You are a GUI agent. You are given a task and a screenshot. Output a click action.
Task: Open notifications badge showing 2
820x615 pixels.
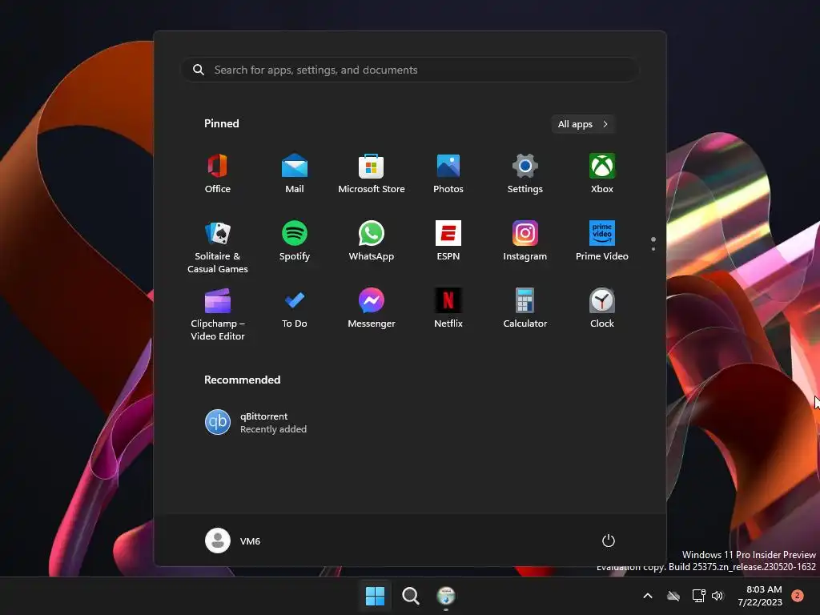(x=798, y=596)
